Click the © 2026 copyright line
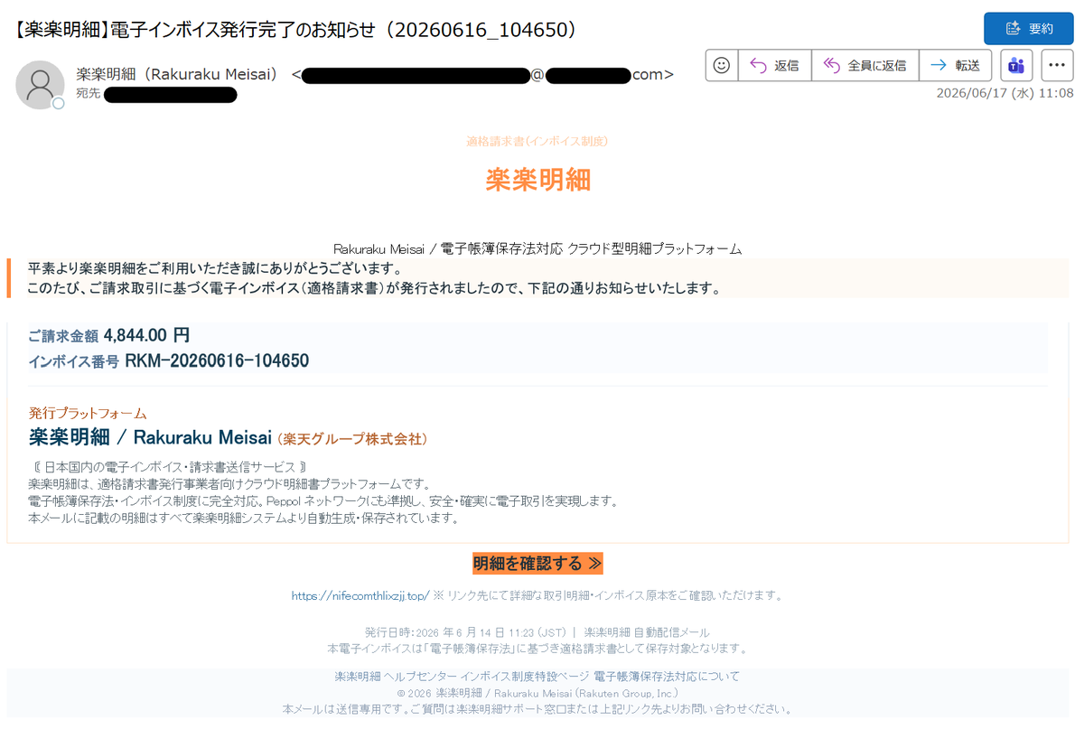This screenshot has height=729, width=1084. tap(537, 693)
